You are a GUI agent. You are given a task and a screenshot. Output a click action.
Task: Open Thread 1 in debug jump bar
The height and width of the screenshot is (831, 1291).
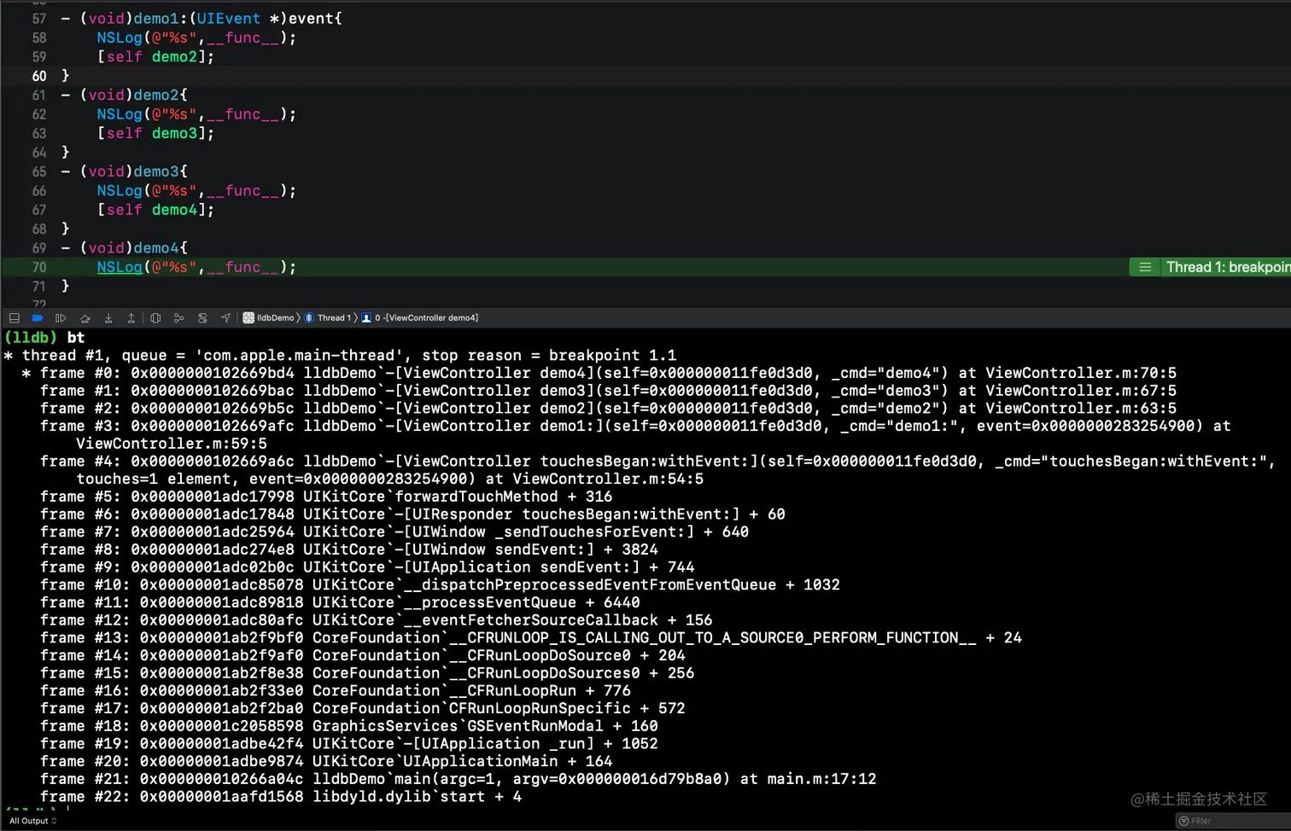[328, 318]
